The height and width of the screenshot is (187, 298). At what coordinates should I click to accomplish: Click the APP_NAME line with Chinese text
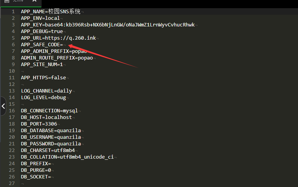51,12
